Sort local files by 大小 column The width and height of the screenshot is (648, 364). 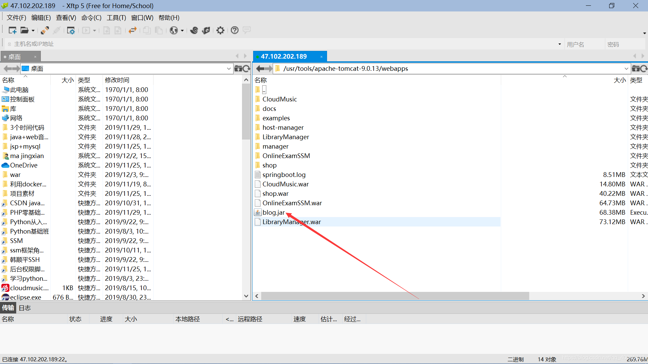[x=63, y=80]
